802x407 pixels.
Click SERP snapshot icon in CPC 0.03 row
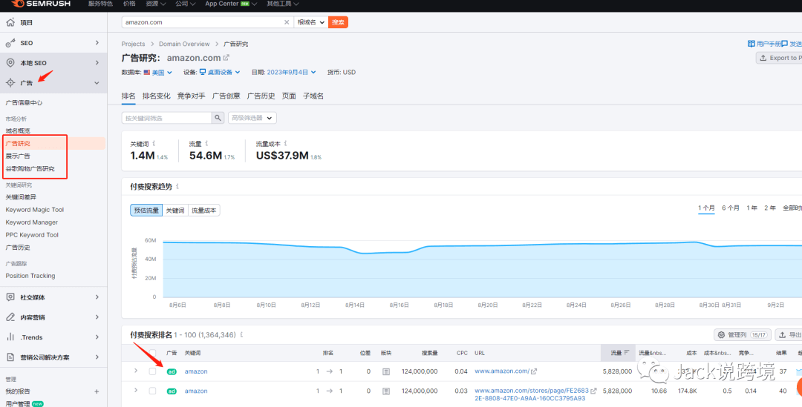(386, 391)
